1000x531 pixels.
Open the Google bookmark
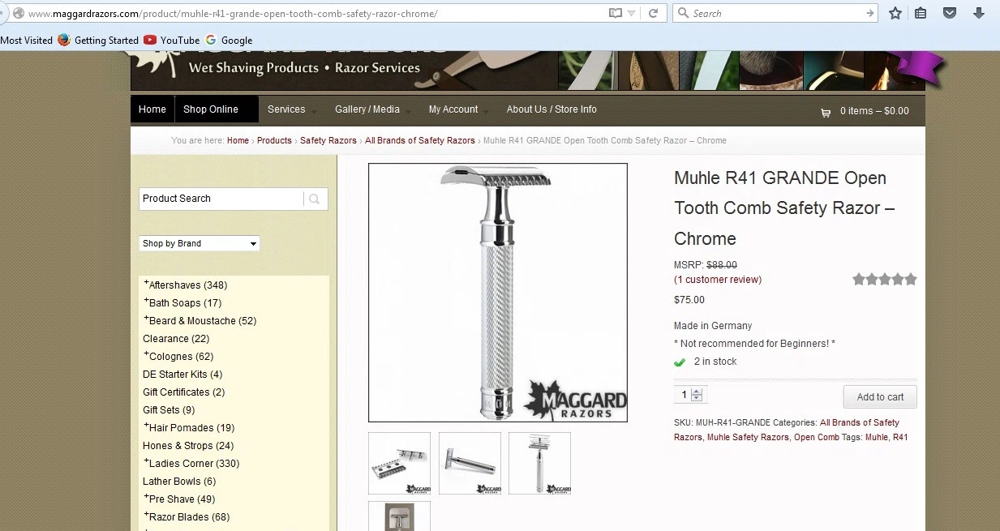[229, 41]
